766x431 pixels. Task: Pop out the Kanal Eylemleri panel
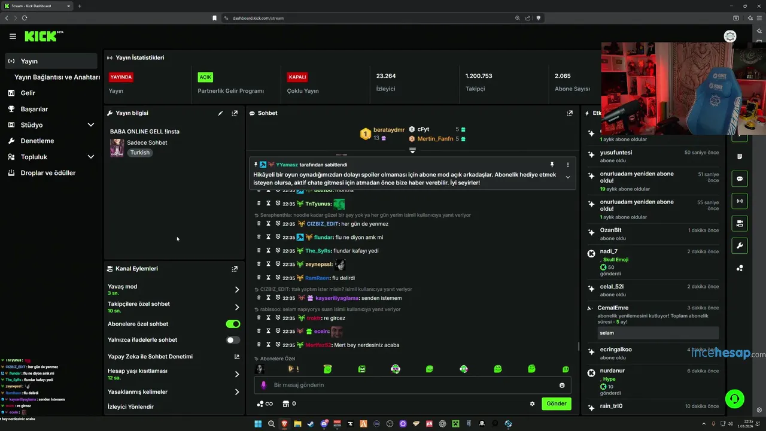coord(235,269)
